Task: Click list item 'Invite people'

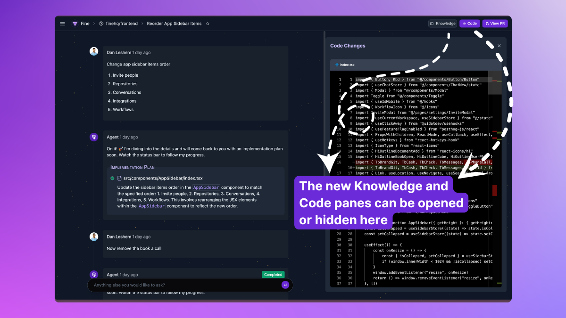Action: click(x=125, y=75)
